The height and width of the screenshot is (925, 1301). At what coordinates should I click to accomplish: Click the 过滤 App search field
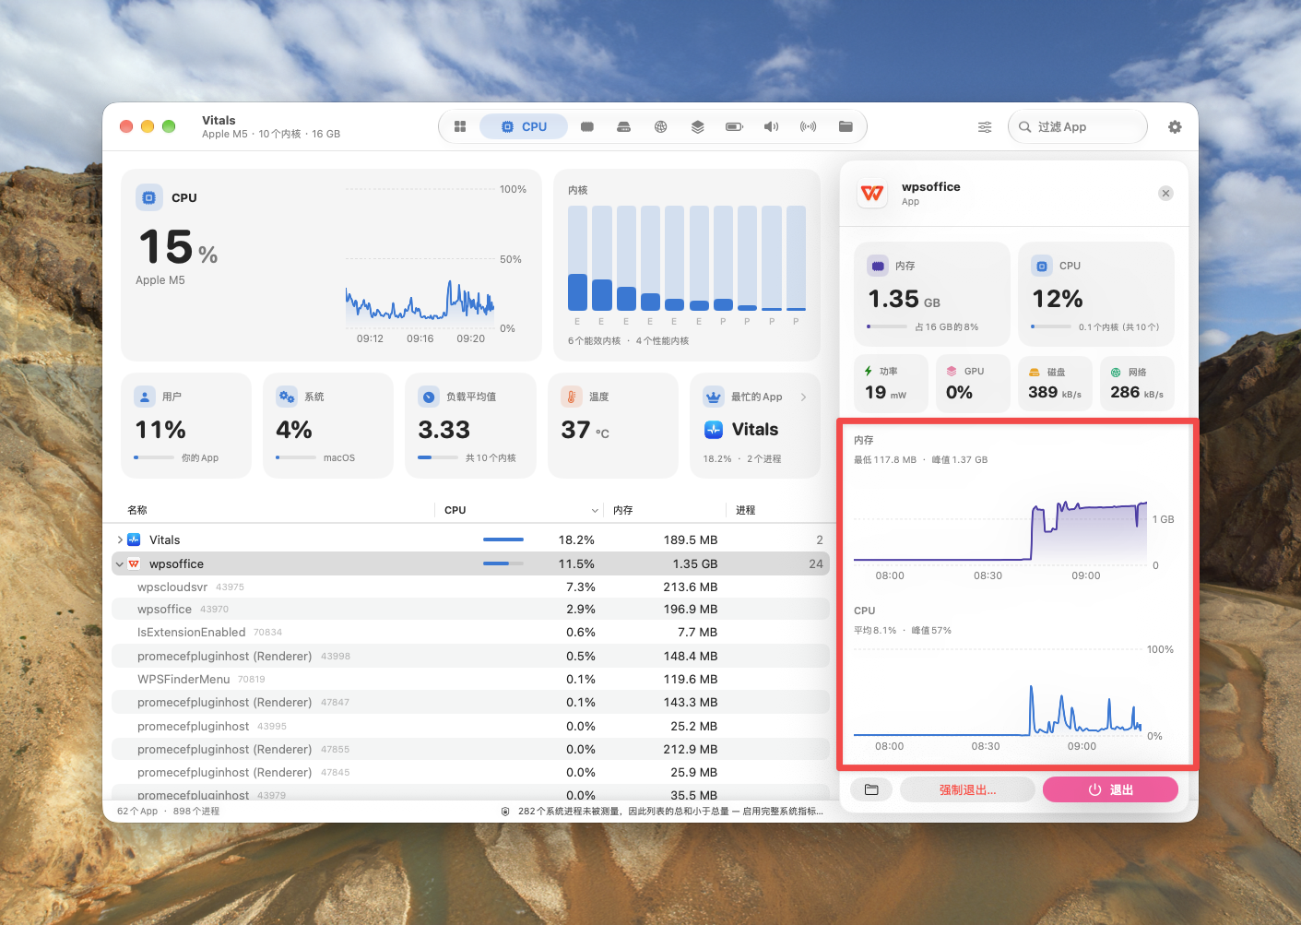coord(1077,126)
